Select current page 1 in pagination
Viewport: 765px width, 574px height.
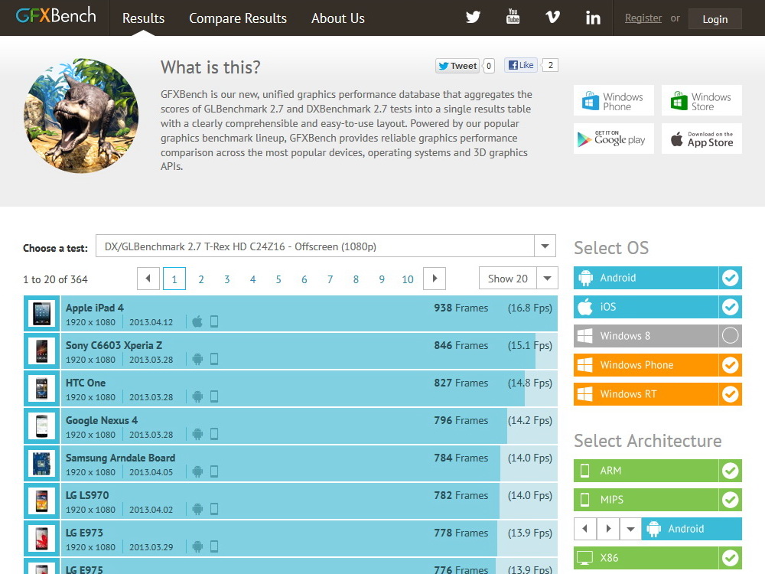point(174,279)
